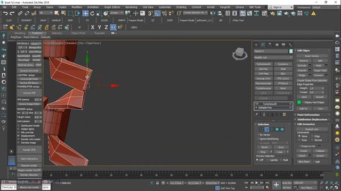Click the Corona VFB button
Screen dimensions: 341x191
[x=29, y=93]
